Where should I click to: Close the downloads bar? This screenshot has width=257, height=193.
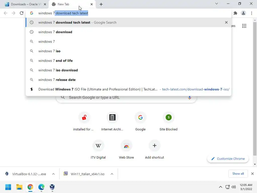tap(252, 174)
